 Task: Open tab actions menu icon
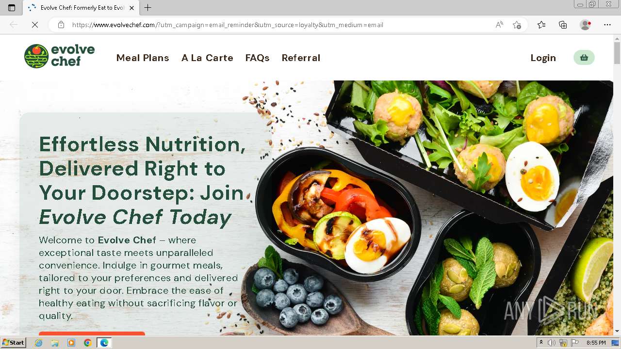pos(12,8)
